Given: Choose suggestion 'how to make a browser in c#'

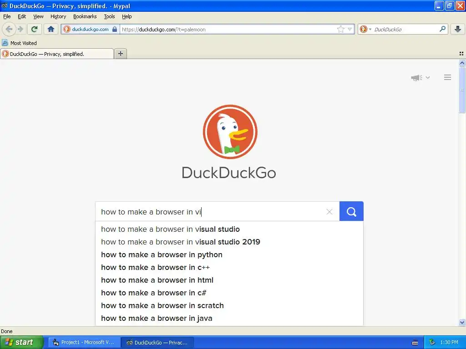Looking at the screenshot, I should coord(229,293).
